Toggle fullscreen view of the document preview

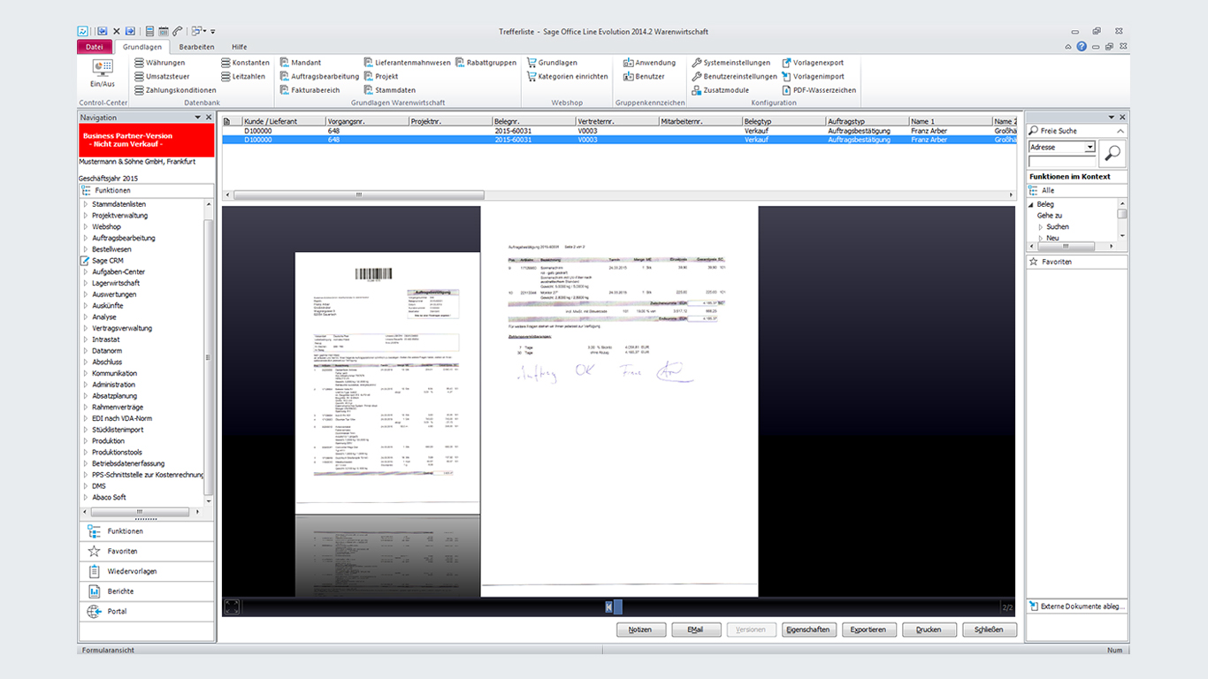tap(232, 607)
